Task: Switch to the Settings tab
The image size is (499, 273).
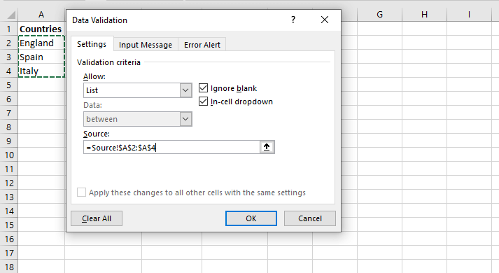Action: (92, 44)
